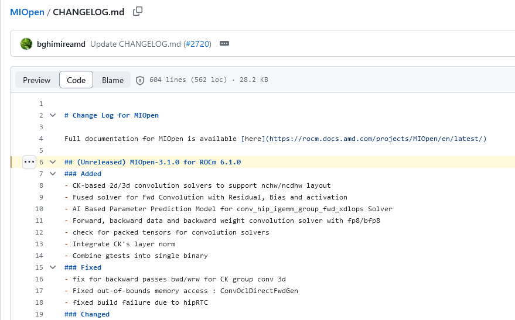This screenshot has height=320, width=515.
Task: Collapse the Added section at line 7
Action: pyautogui.click(x=53, y=174)
